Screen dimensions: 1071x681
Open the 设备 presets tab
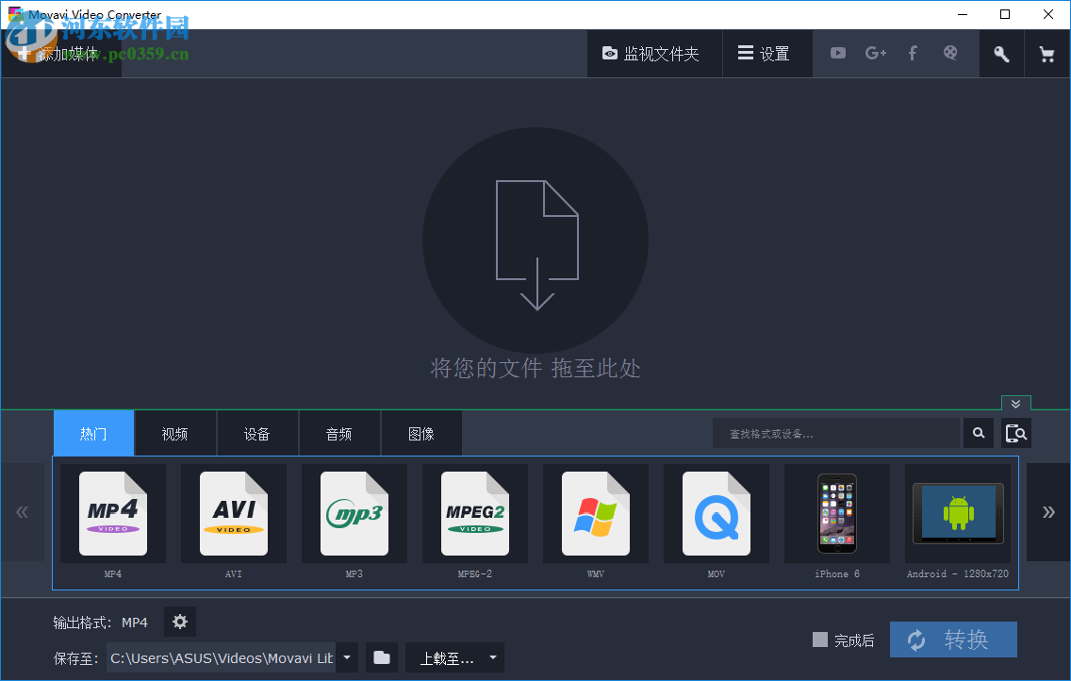(x=257, y=433)
